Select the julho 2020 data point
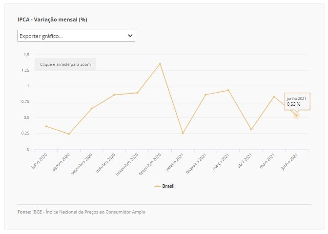 click(x=46, y=126)
